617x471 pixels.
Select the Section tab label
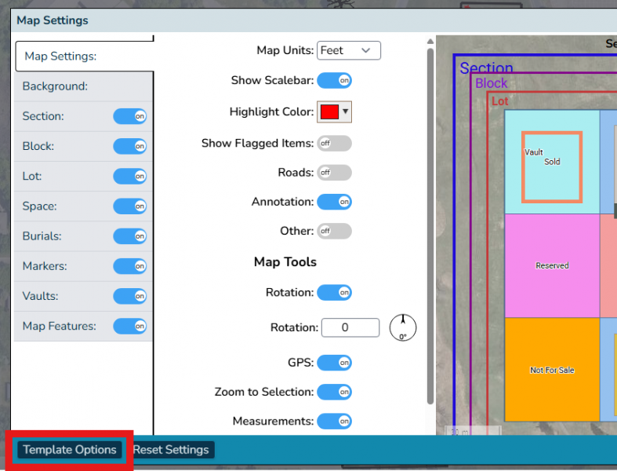click(x=43, y=116)
